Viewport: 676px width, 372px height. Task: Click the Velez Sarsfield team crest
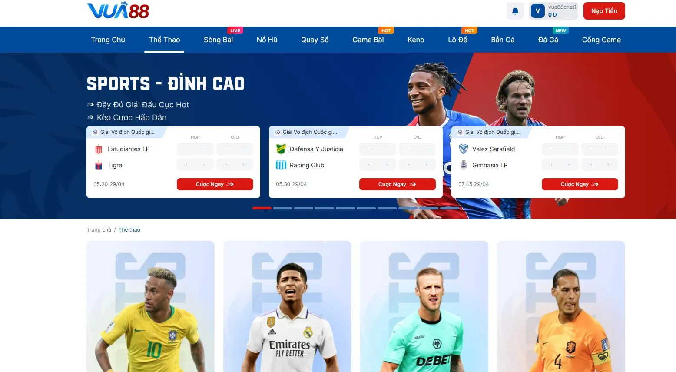(464, 149)
